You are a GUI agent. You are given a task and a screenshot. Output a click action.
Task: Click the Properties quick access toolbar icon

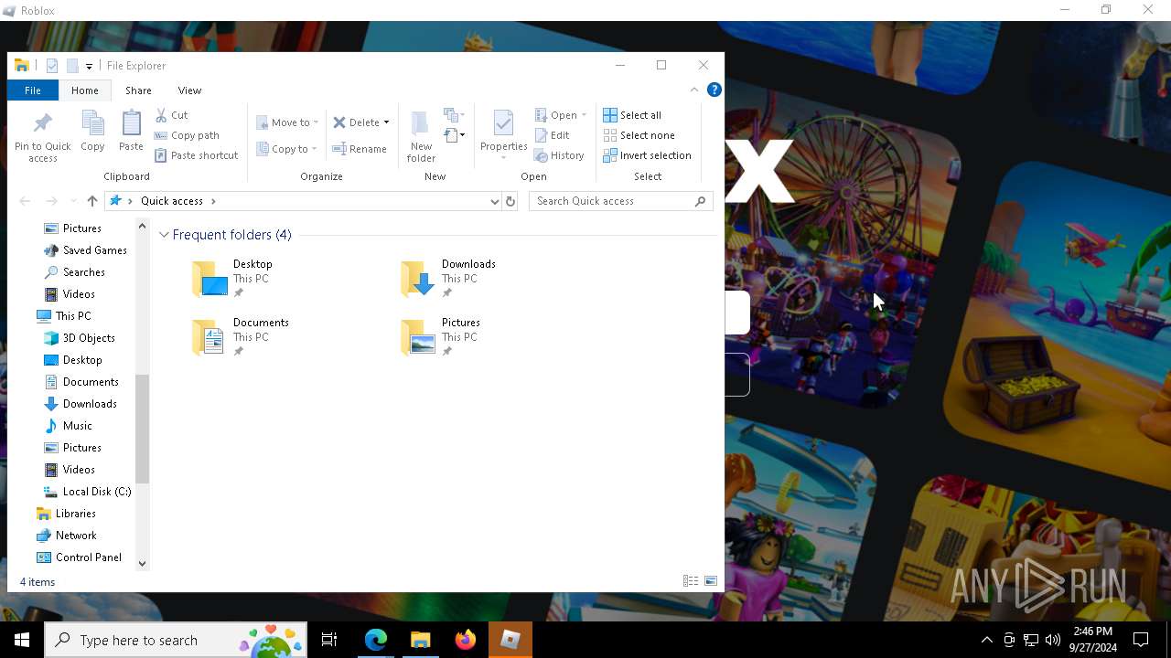[52, 66]
